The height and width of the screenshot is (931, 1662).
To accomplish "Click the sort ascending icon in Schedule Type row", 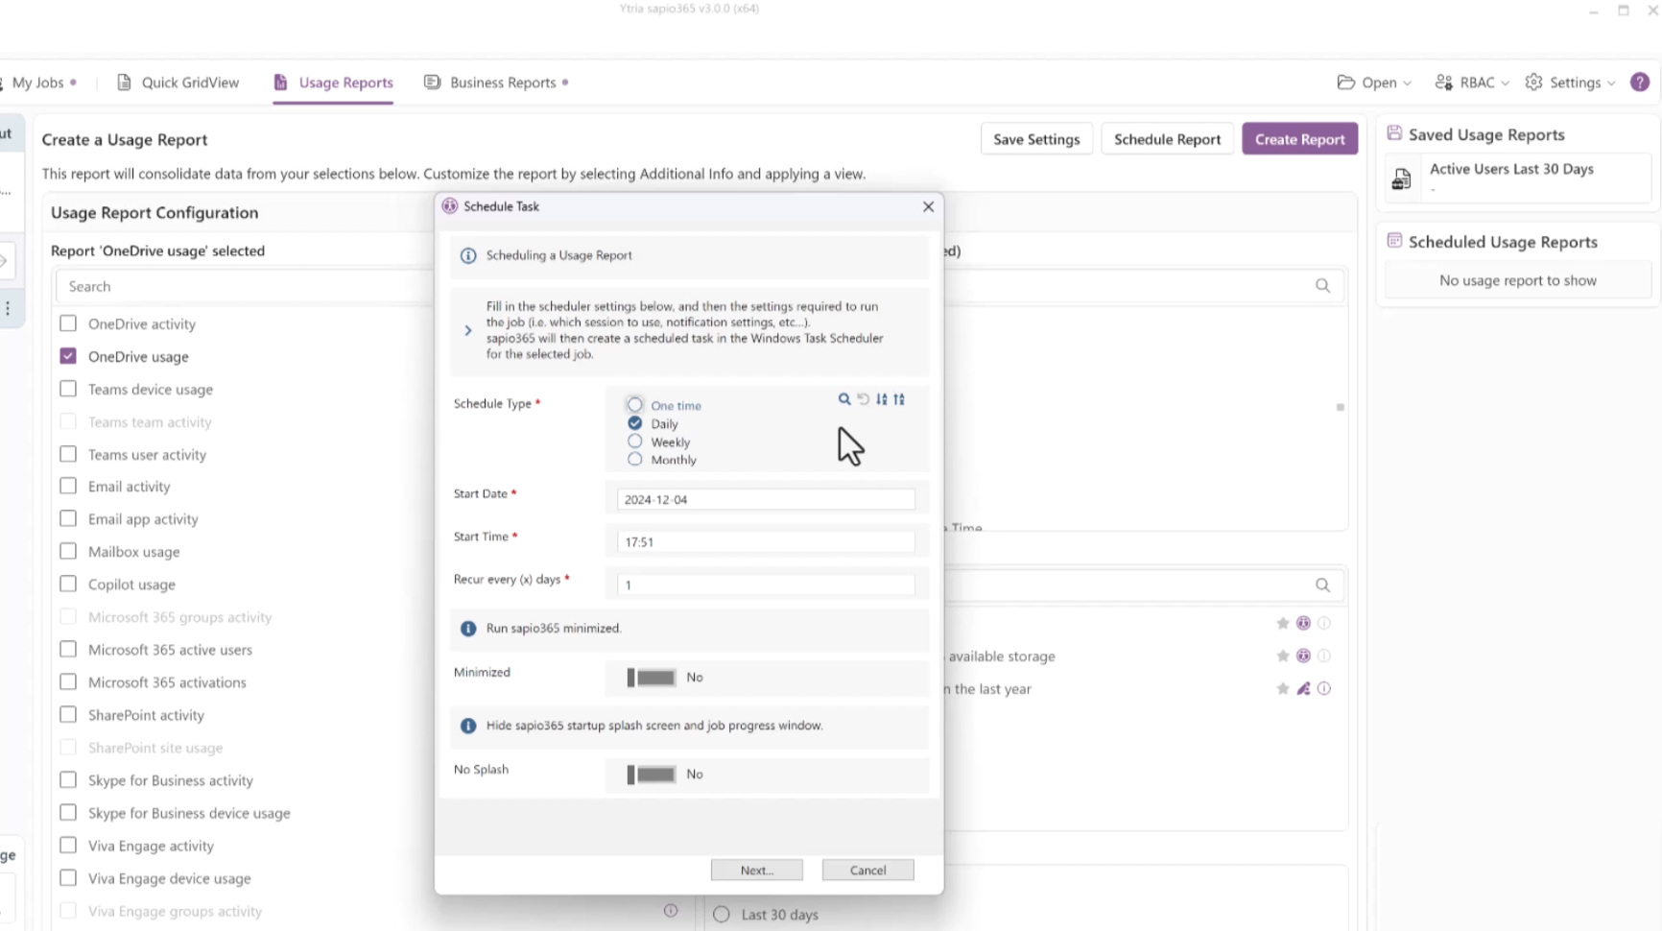I will pos(899,399).
